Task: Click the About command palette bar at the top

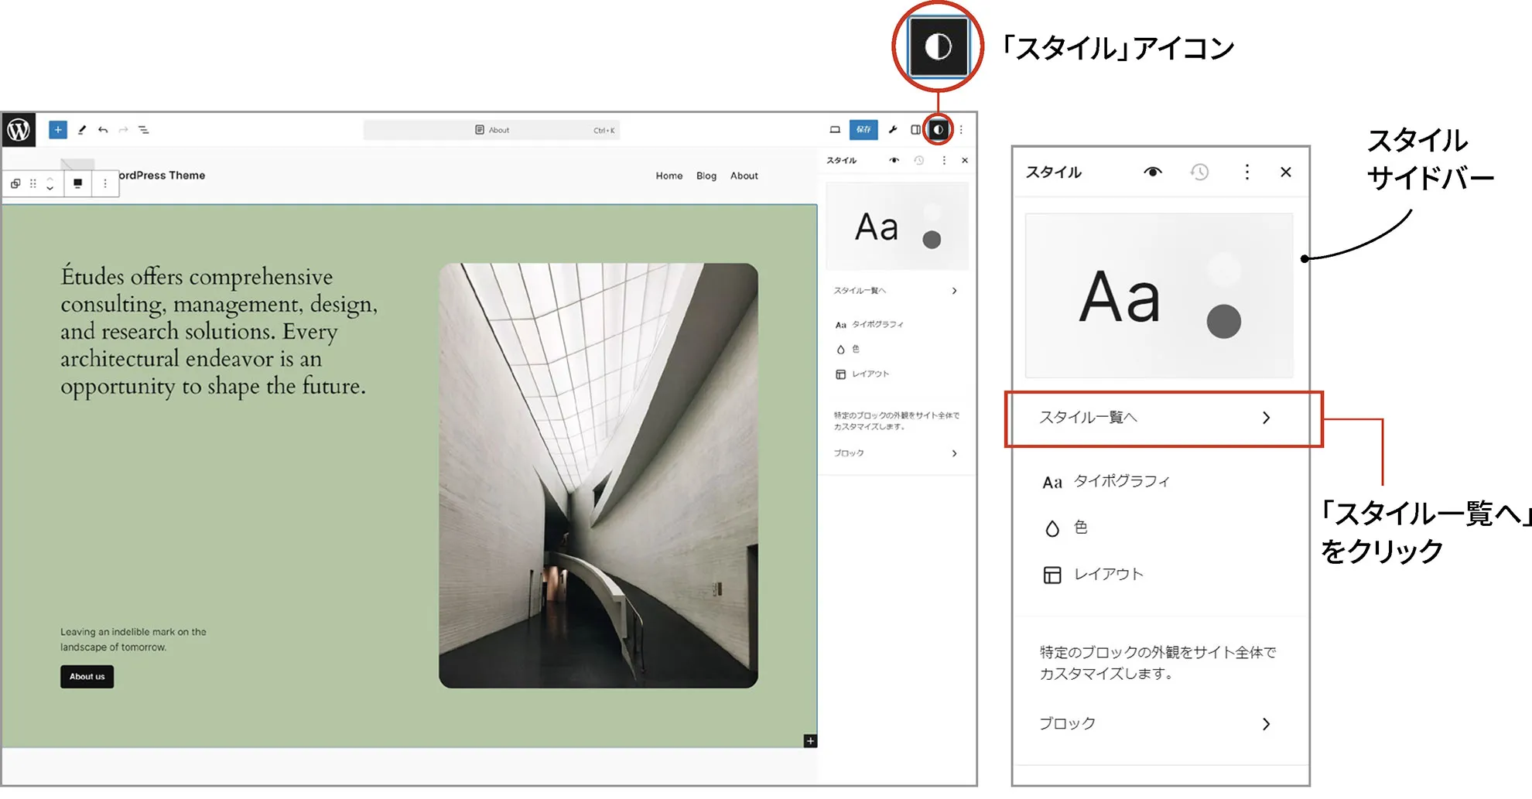Action: pos(492,130)
